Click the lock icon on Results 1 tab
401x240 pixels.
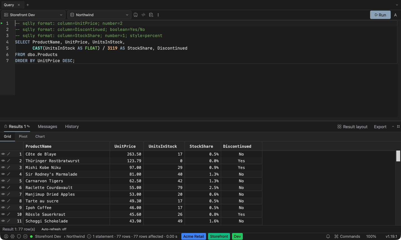coord(6,126)
